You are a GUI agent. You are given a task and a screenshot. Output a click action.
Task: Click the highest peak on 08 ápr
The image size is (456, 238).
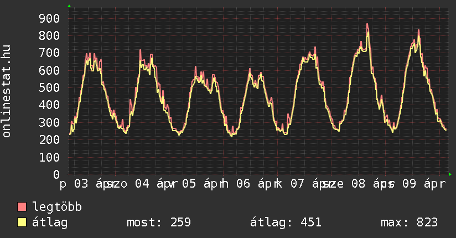point(367,25)
